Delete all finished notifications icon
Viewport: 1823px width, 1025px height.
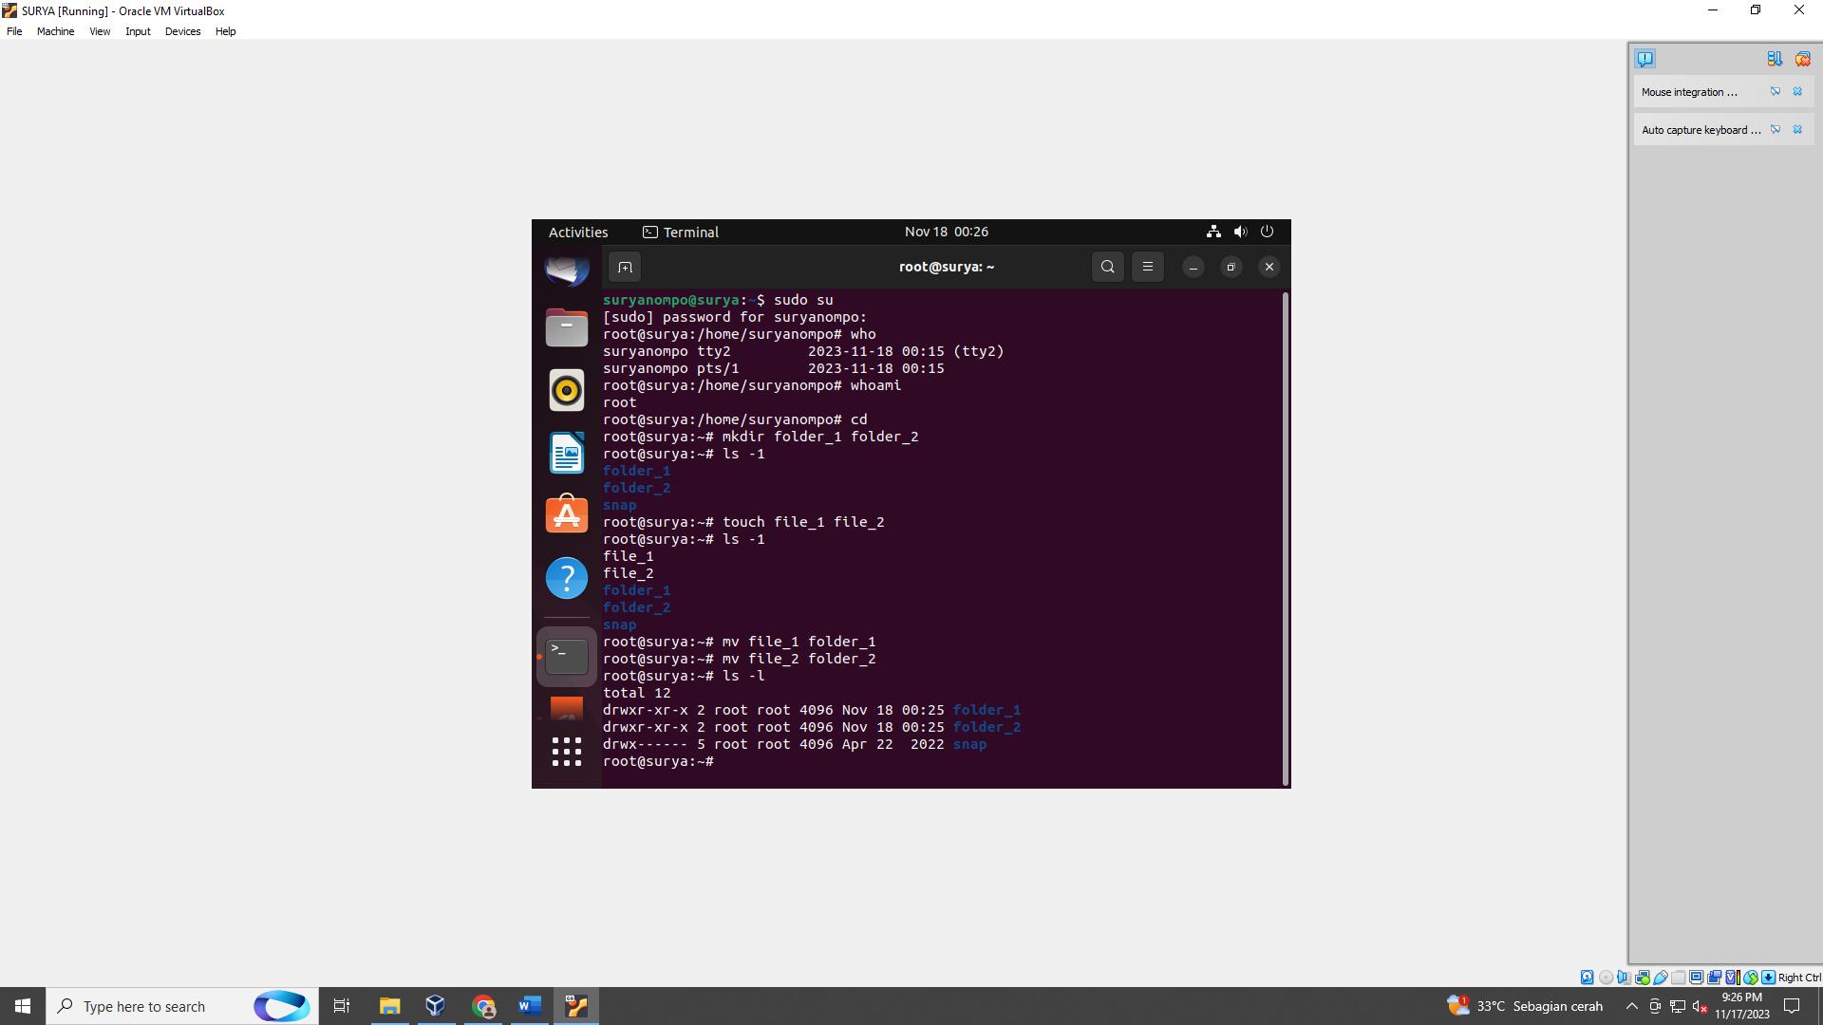tap(1802, 59)
